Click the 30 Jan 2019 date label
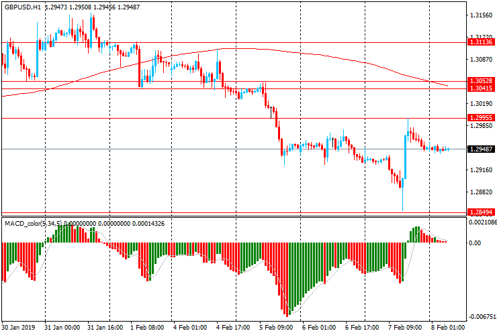The image size is (497, 335). coord(18,328)
